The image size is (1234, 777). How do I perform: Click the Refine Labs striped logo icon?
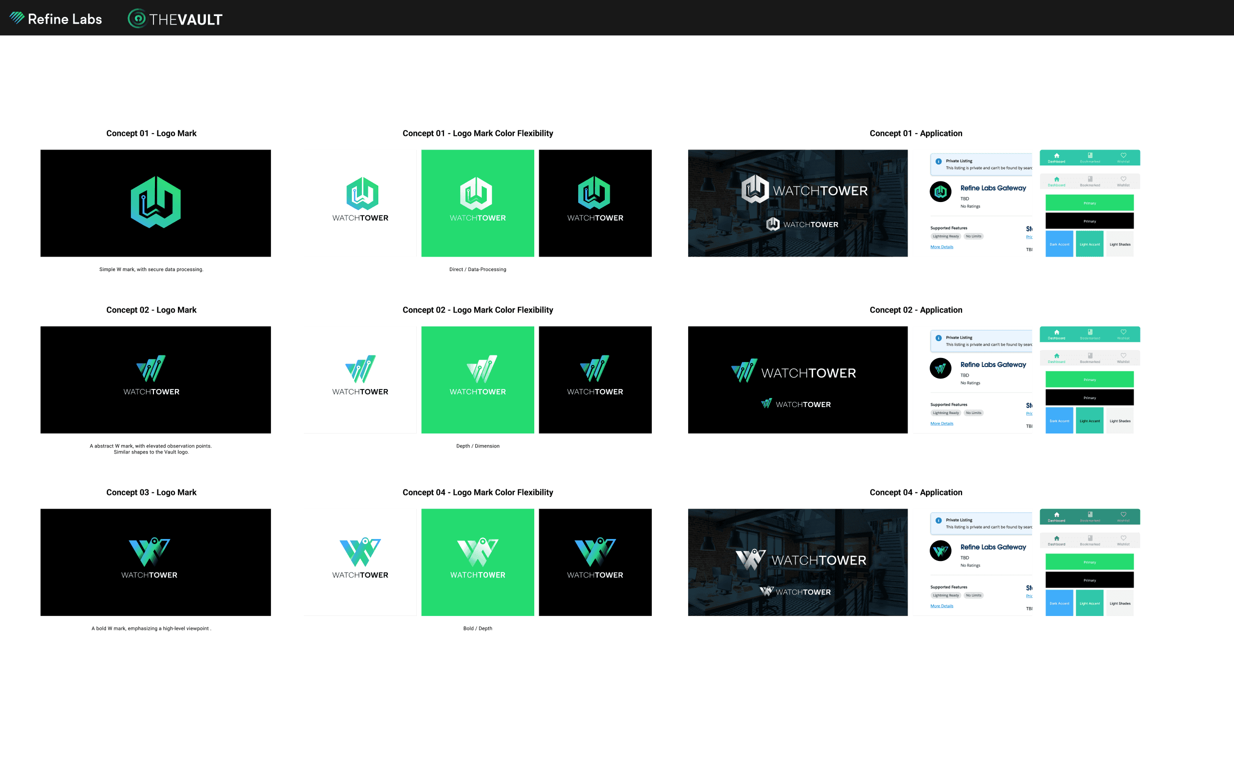coord(17,18)
